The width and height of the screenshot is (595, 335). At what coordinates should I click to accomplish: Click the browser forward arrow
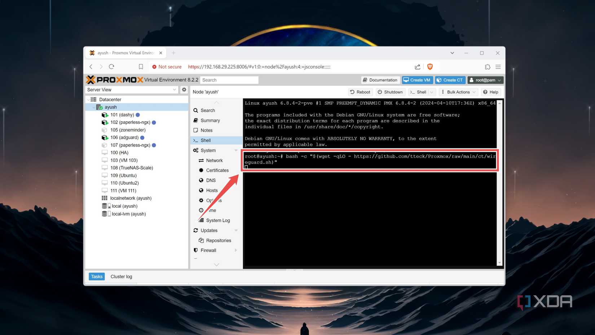101,67
